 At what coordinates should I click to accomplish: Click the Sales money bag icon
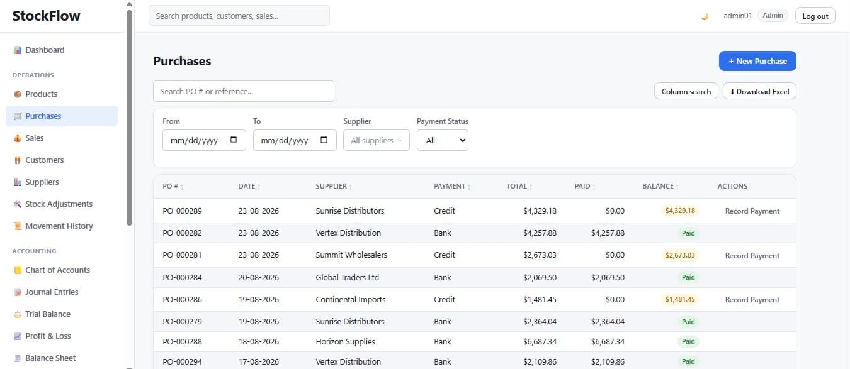(x=18, y=138)
